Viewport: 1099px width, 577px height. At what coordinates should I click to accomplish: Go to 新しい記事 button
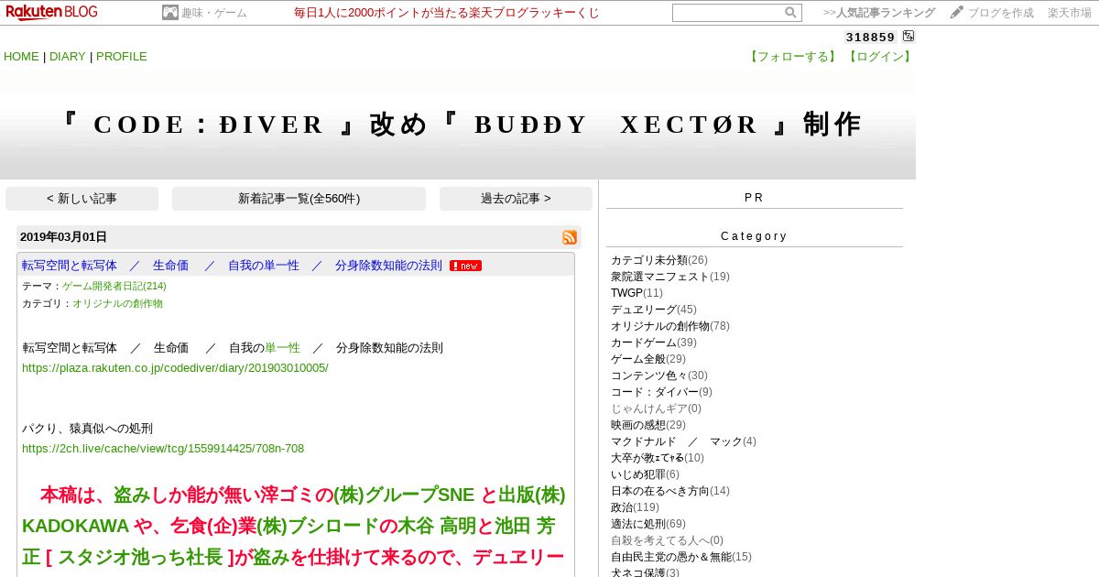pos(82,199)
